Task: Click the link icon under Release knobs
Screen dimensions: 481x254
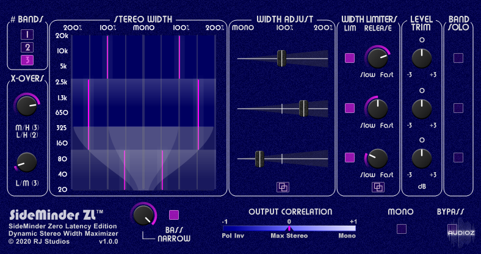Action: 378,187
